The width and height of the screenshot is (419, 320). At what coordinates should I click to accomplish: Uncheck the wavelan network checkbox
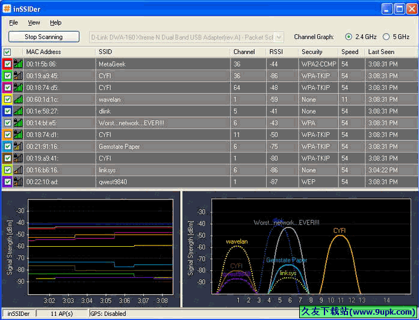tap(7, 100)
